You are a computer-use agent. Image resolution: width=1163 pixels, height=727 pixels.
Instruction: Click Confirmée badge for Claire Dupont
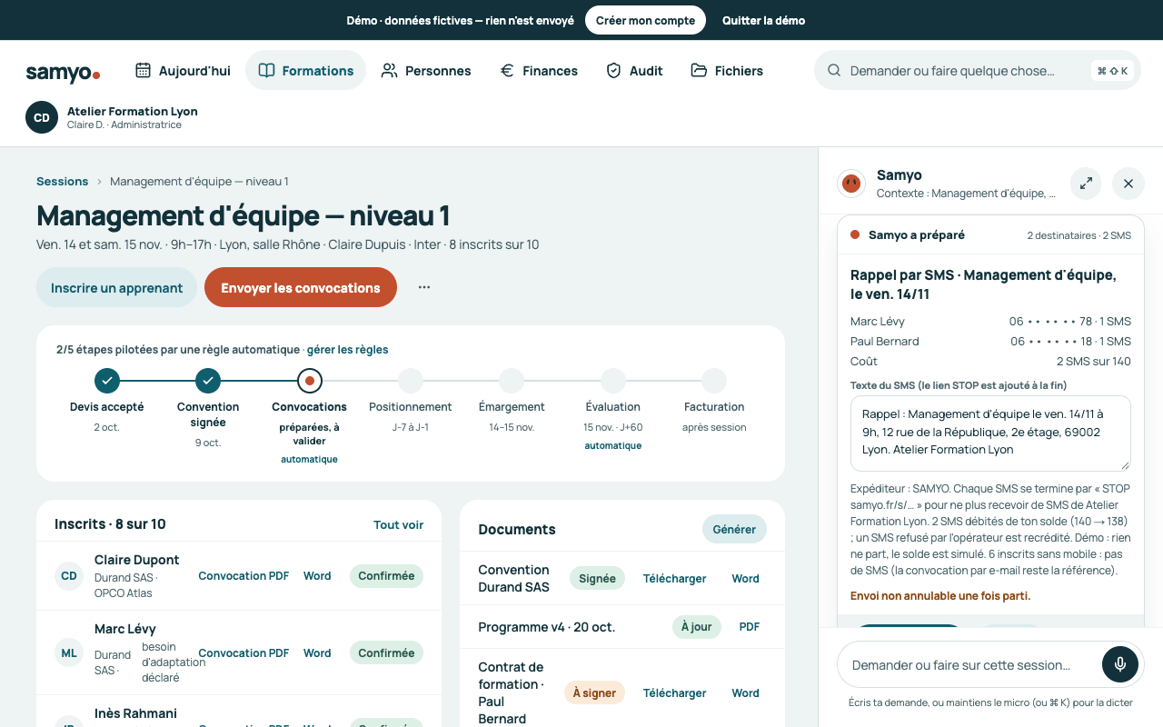coord(386,575)
